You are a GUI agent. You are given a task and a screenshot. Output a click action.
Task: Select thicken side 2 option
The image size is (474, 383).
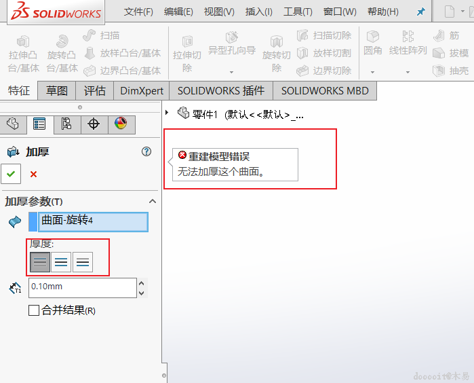coord(83,262)
